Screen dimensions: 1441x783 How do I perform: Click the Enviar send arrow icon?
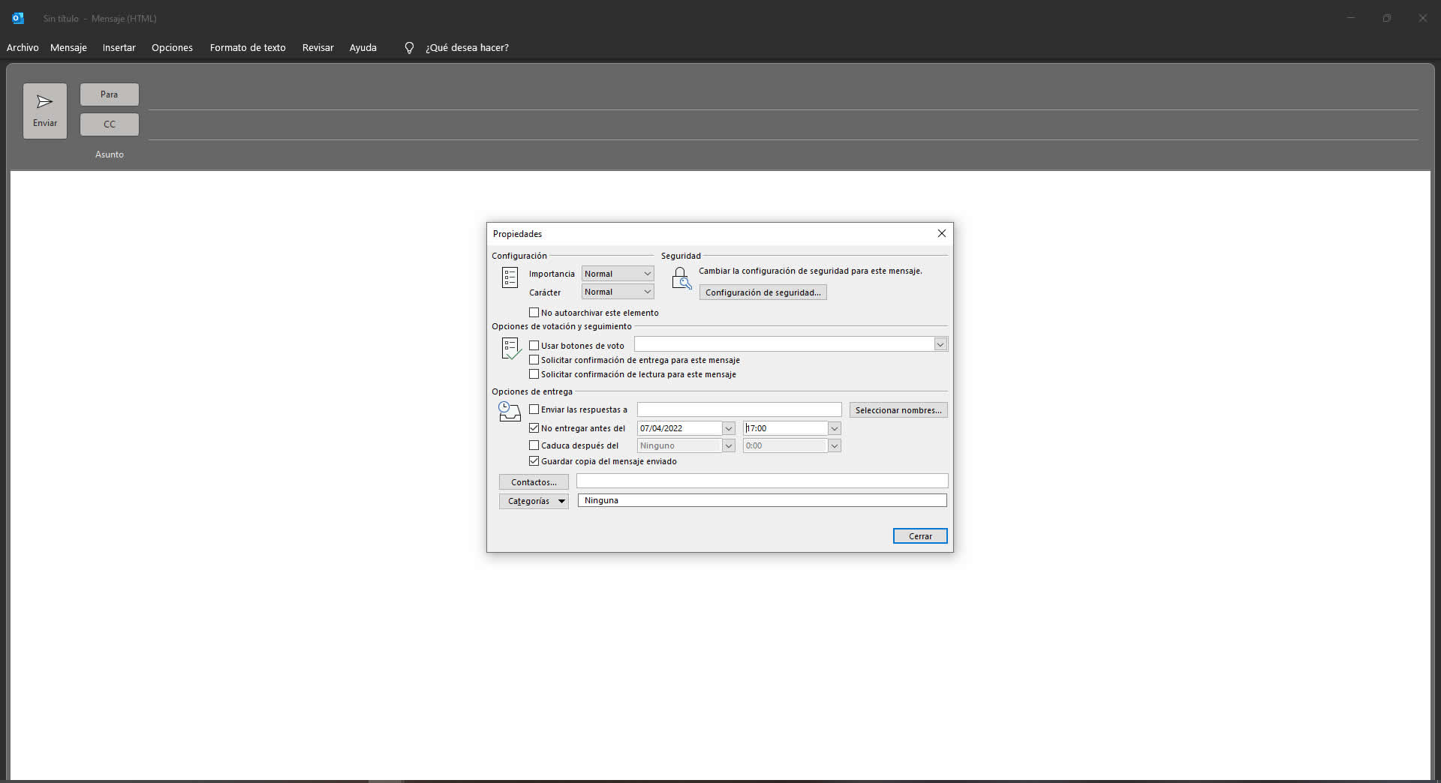pyautogui.click(x=44, y=102)
